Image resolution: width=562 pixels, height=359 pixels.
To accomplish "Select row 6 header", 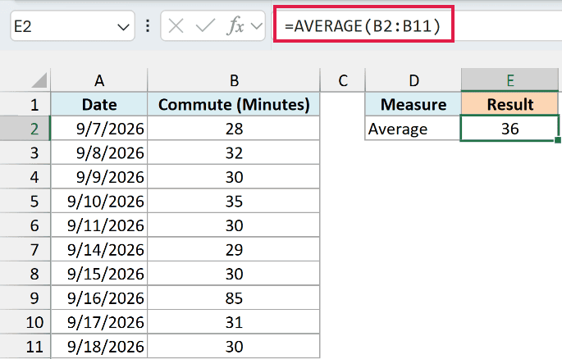I will (25, 225).
